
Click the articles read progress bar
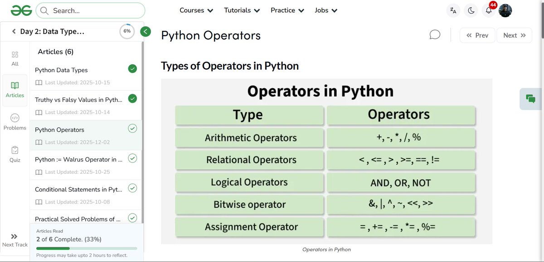pyautogui.click(x=87, y=248)
